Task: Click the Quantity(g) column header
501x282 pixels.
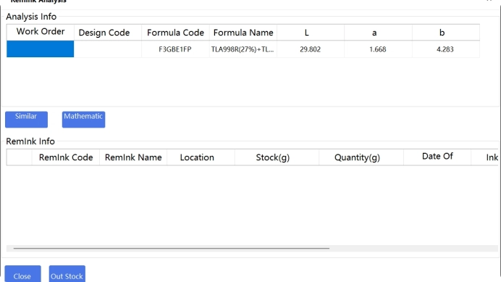Action: pyautogui.click(x=361, y=157)
